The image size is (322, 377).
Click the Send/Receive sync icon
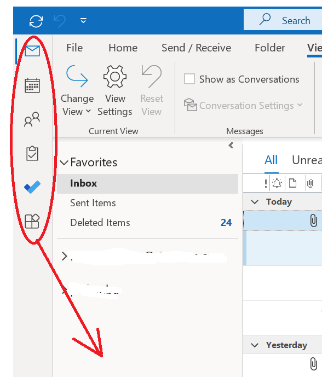click(x=36, y=21)
